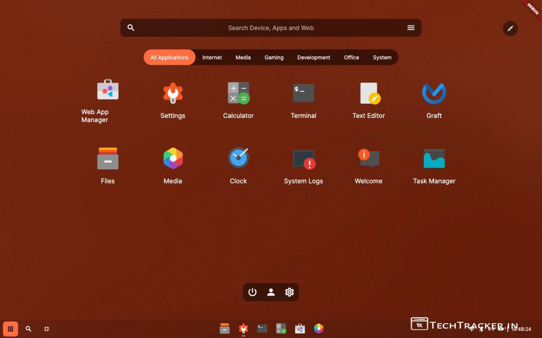Show the Gaming category apps
The width and height of the screenshot is (542, 338).
(x=274, y=57)
